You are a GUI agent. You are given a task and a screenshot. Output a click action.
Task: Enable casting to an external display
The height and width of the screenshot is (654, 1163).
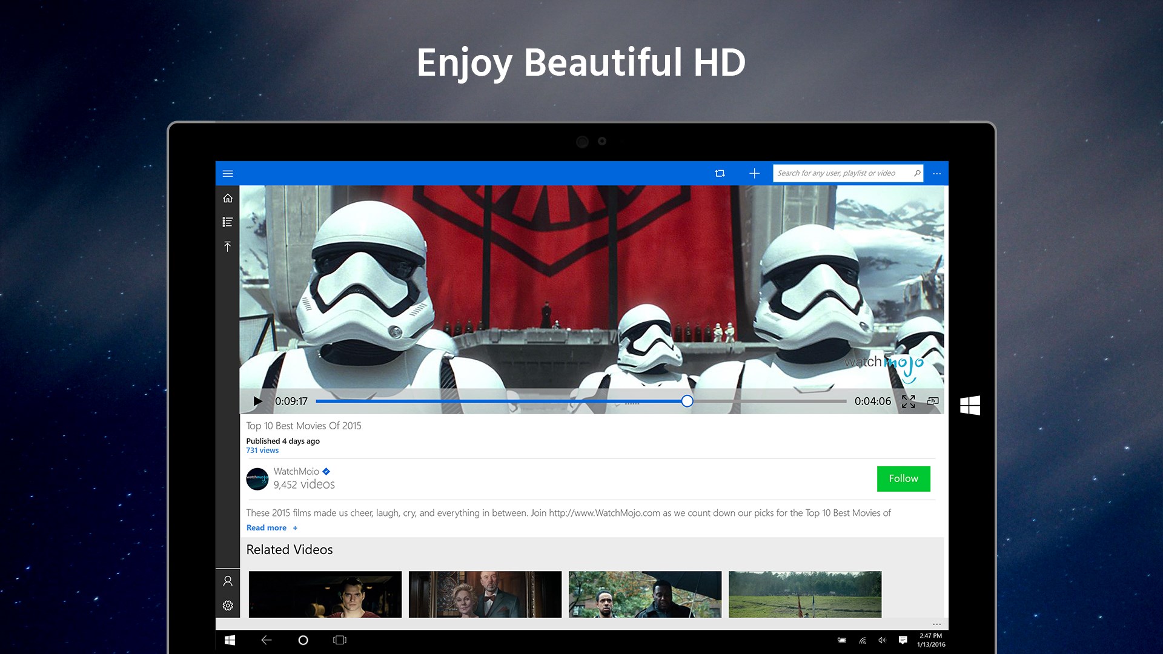pyautogui.click(x=933, y=401)
